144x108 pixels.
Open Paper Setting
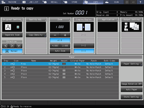(x=131, y=64)
